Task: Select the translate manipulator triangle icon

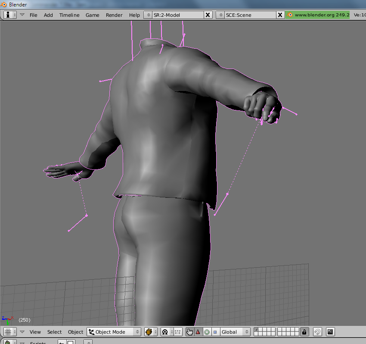Action: click(x=198, y=332)
